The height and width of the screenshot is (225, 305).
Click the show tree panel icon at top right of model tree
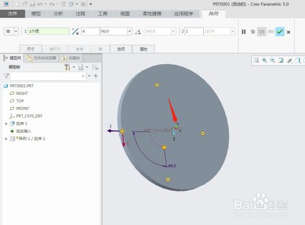95,67
